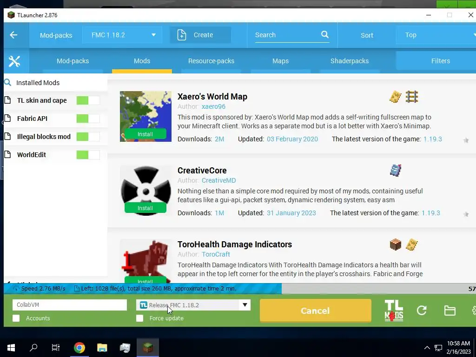The height and width of the screenshot is (357, 476).
Task: Favorite CreativeCore with the star icon
Action: [466, 214]
